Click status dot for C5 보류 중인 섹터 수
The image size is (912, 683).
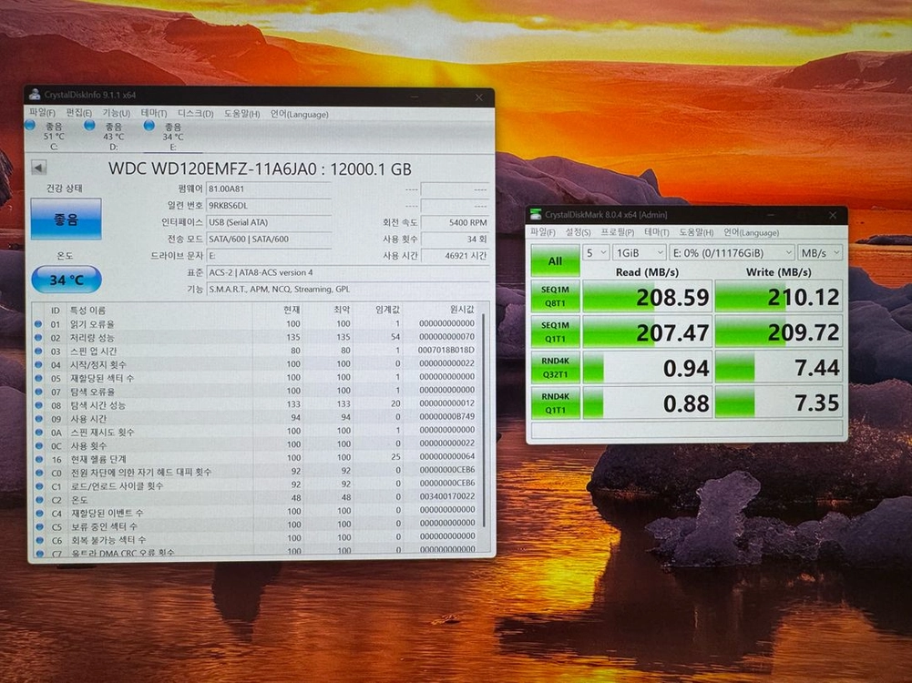pyautogui.click(x=39, y=526)
